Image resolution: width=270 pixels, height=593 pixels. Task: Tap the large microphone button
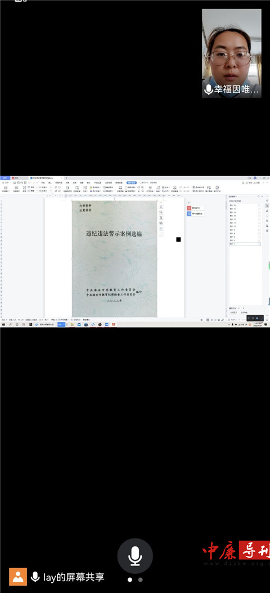[135, 556]
